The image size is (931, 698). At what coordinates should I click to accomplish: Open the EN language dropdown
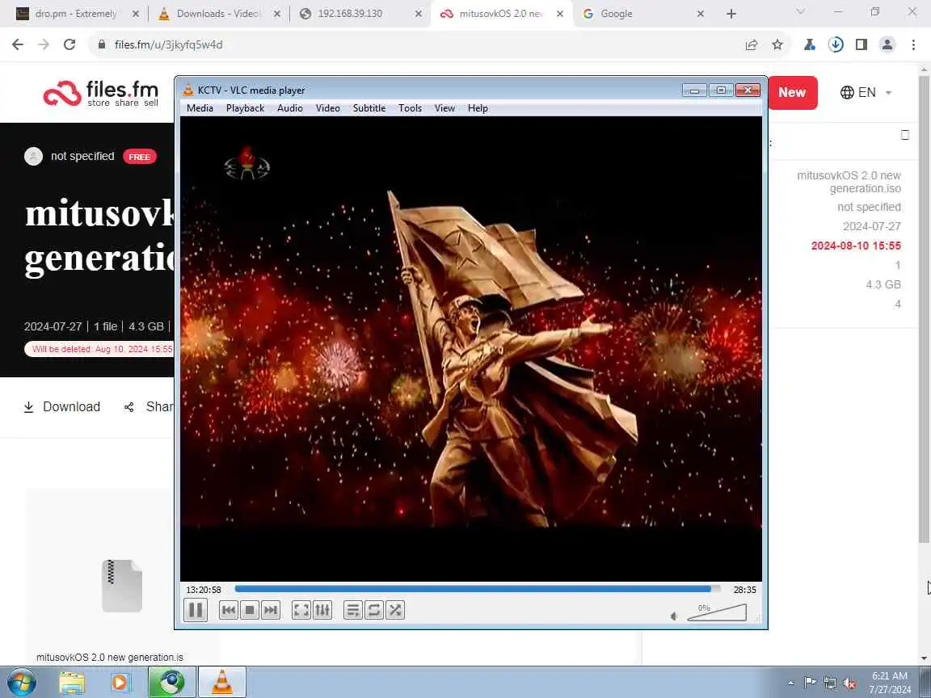pyautogui.click(x=866, y=93)
